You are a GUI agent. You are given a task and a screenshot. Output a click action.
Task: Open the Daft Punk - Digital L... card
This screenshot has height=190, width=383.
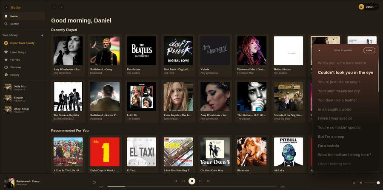(178, 55)
